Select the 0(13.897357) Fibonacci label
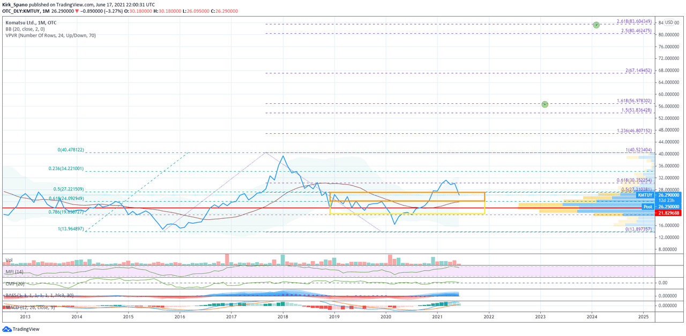Screen dimensions: 686x336 [638, 229]
